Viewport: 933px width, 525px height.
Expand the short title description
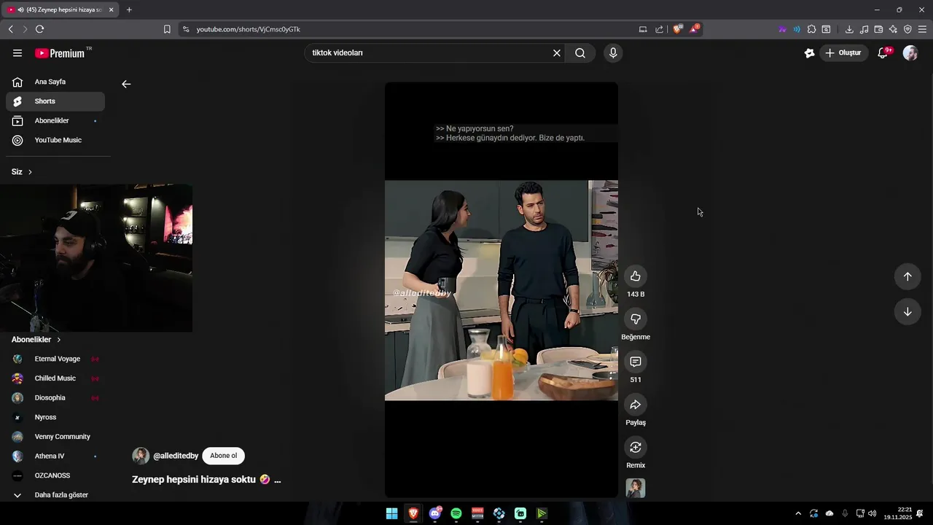coord(277,480)
